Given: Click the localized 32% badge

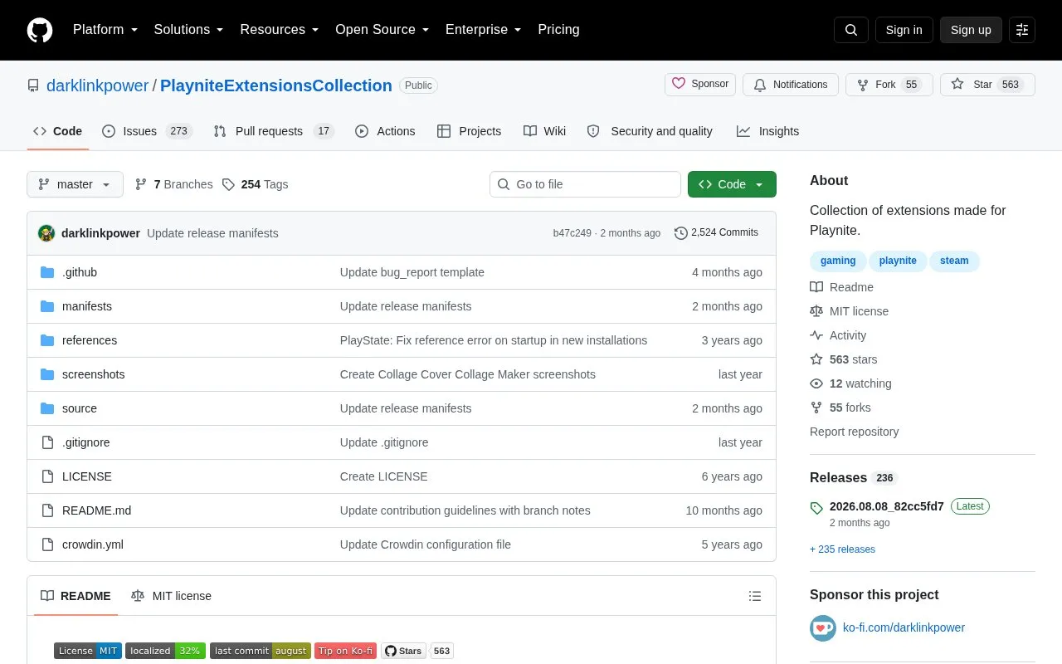Looking at the screenshot, I should click(165, 651).
